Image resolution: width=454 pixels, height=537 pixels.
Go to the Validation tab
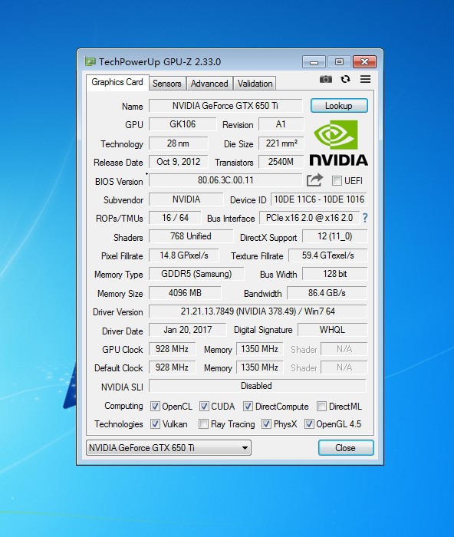click(255, 83)
